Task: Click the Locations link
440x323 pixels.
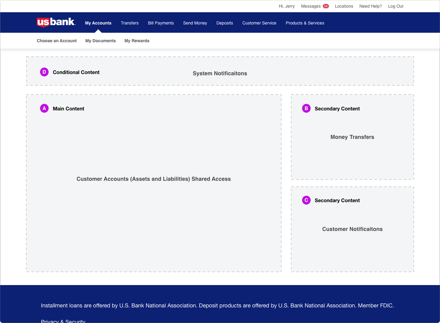Action: (344, 6)
